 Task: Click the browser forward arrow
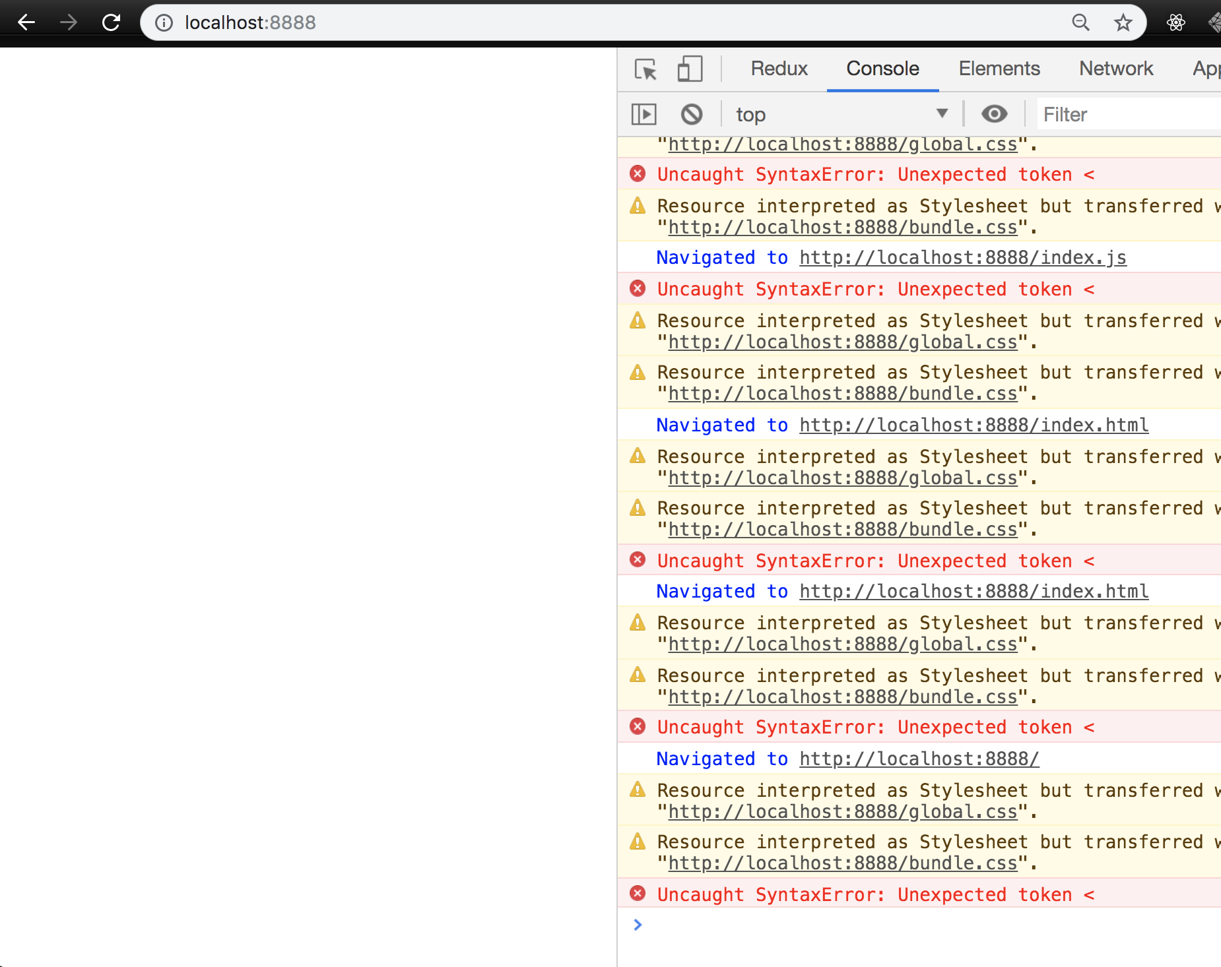point(69,22)
